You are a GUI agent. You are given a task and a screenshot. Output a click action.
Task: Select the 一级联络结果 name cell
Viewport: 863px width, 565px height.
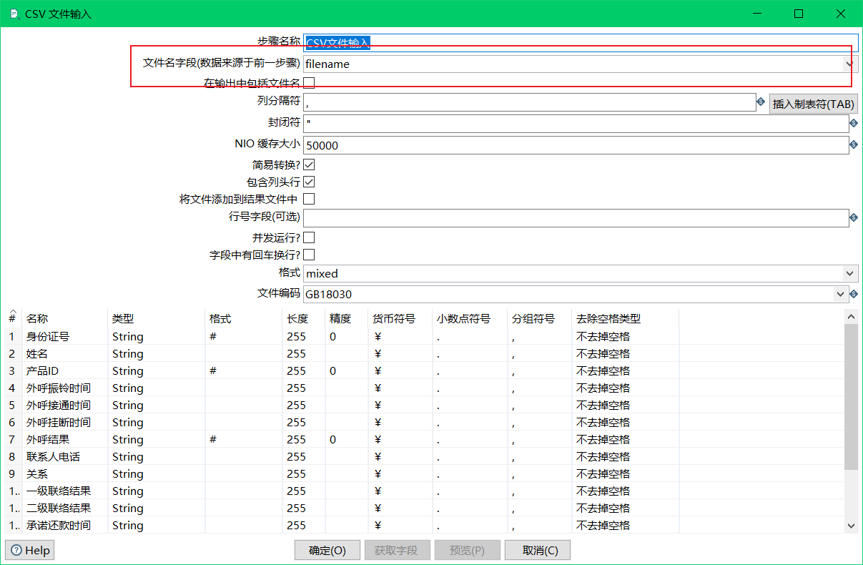click(65, 491)
